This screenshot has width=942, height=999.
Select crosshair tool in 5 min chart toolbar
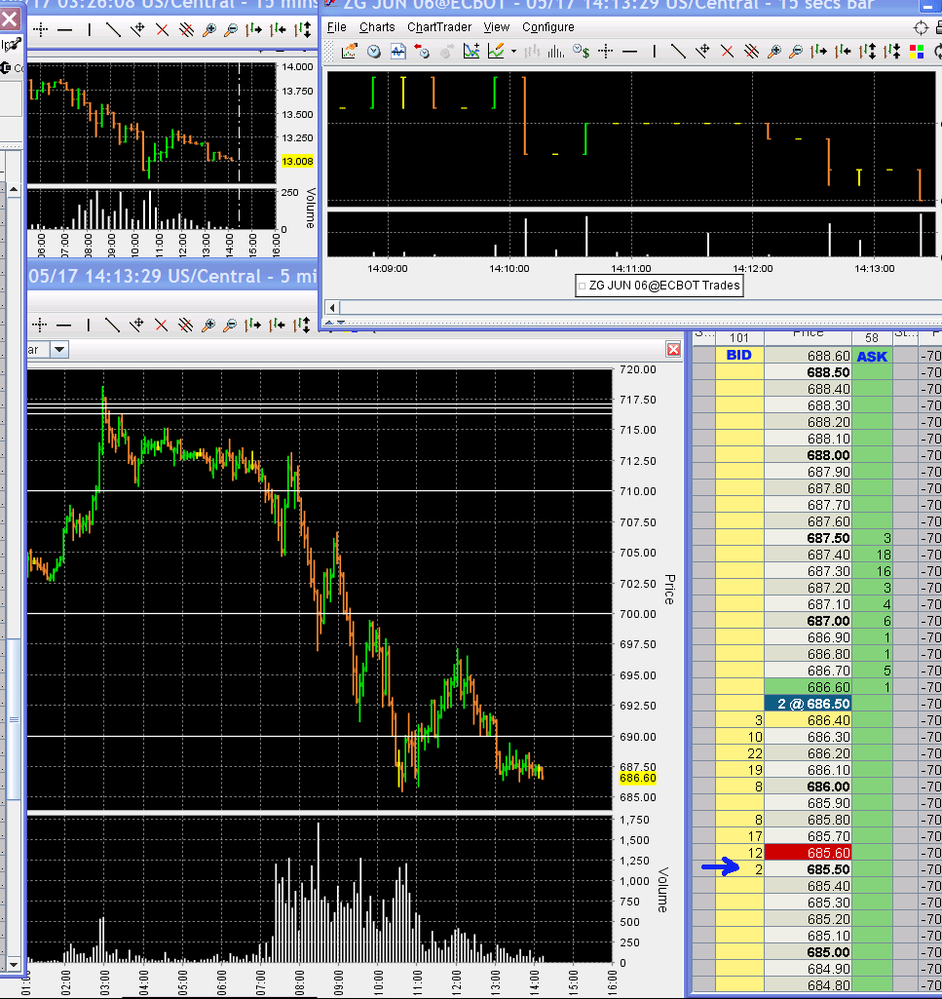40,325
